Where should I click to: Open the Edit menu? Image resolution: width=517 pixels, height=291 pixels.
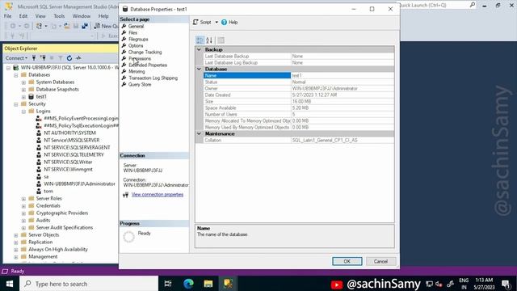(x=23, y=16)
